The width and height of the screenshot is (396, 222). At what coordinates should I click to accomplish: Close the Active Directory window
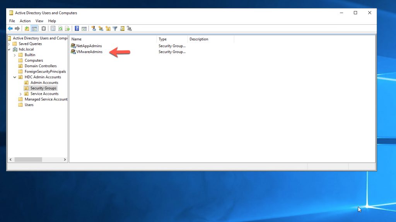pos(369,13)
